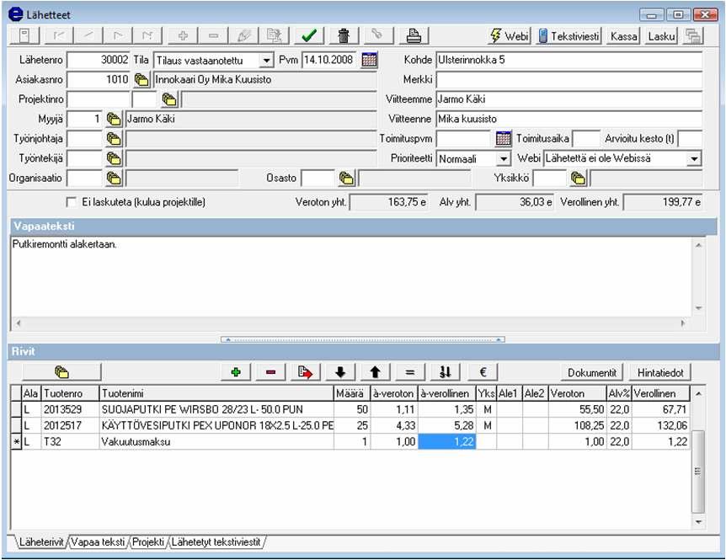Open Dokumentit in the Rivit toolbar
The image size is (726, 560).
pos(592,372)
